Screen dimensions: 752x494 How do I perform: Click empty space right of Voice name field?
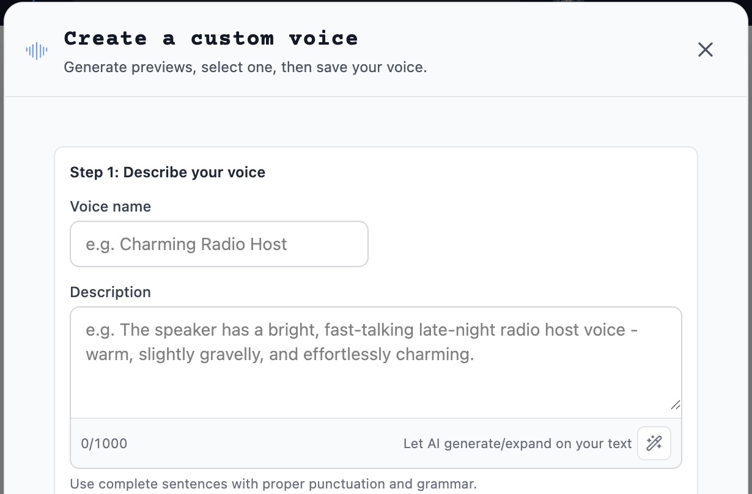[x=526, y=244]
